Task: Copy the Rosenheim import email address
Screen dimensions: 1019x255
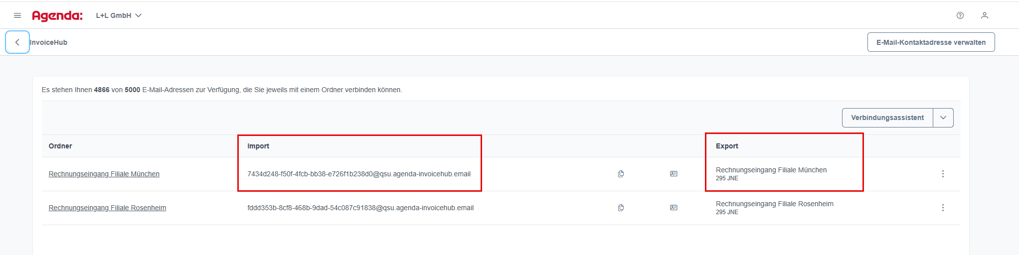Action: (621, 208)
